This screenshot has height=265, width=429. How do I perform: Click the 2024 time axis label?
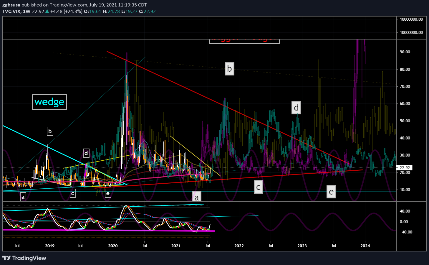click(365, 246)
